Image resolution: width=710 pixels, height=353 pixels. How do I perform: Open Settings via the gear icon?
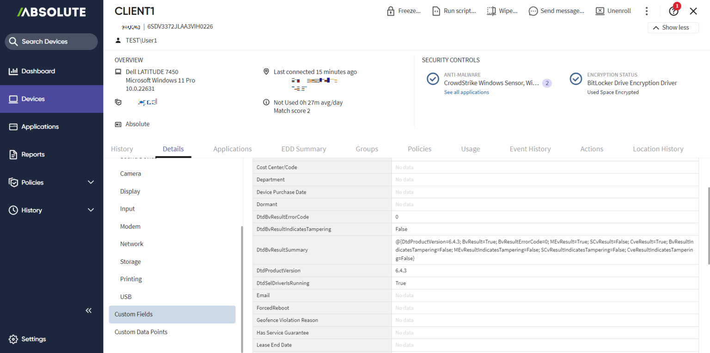[x=13, y=339]
